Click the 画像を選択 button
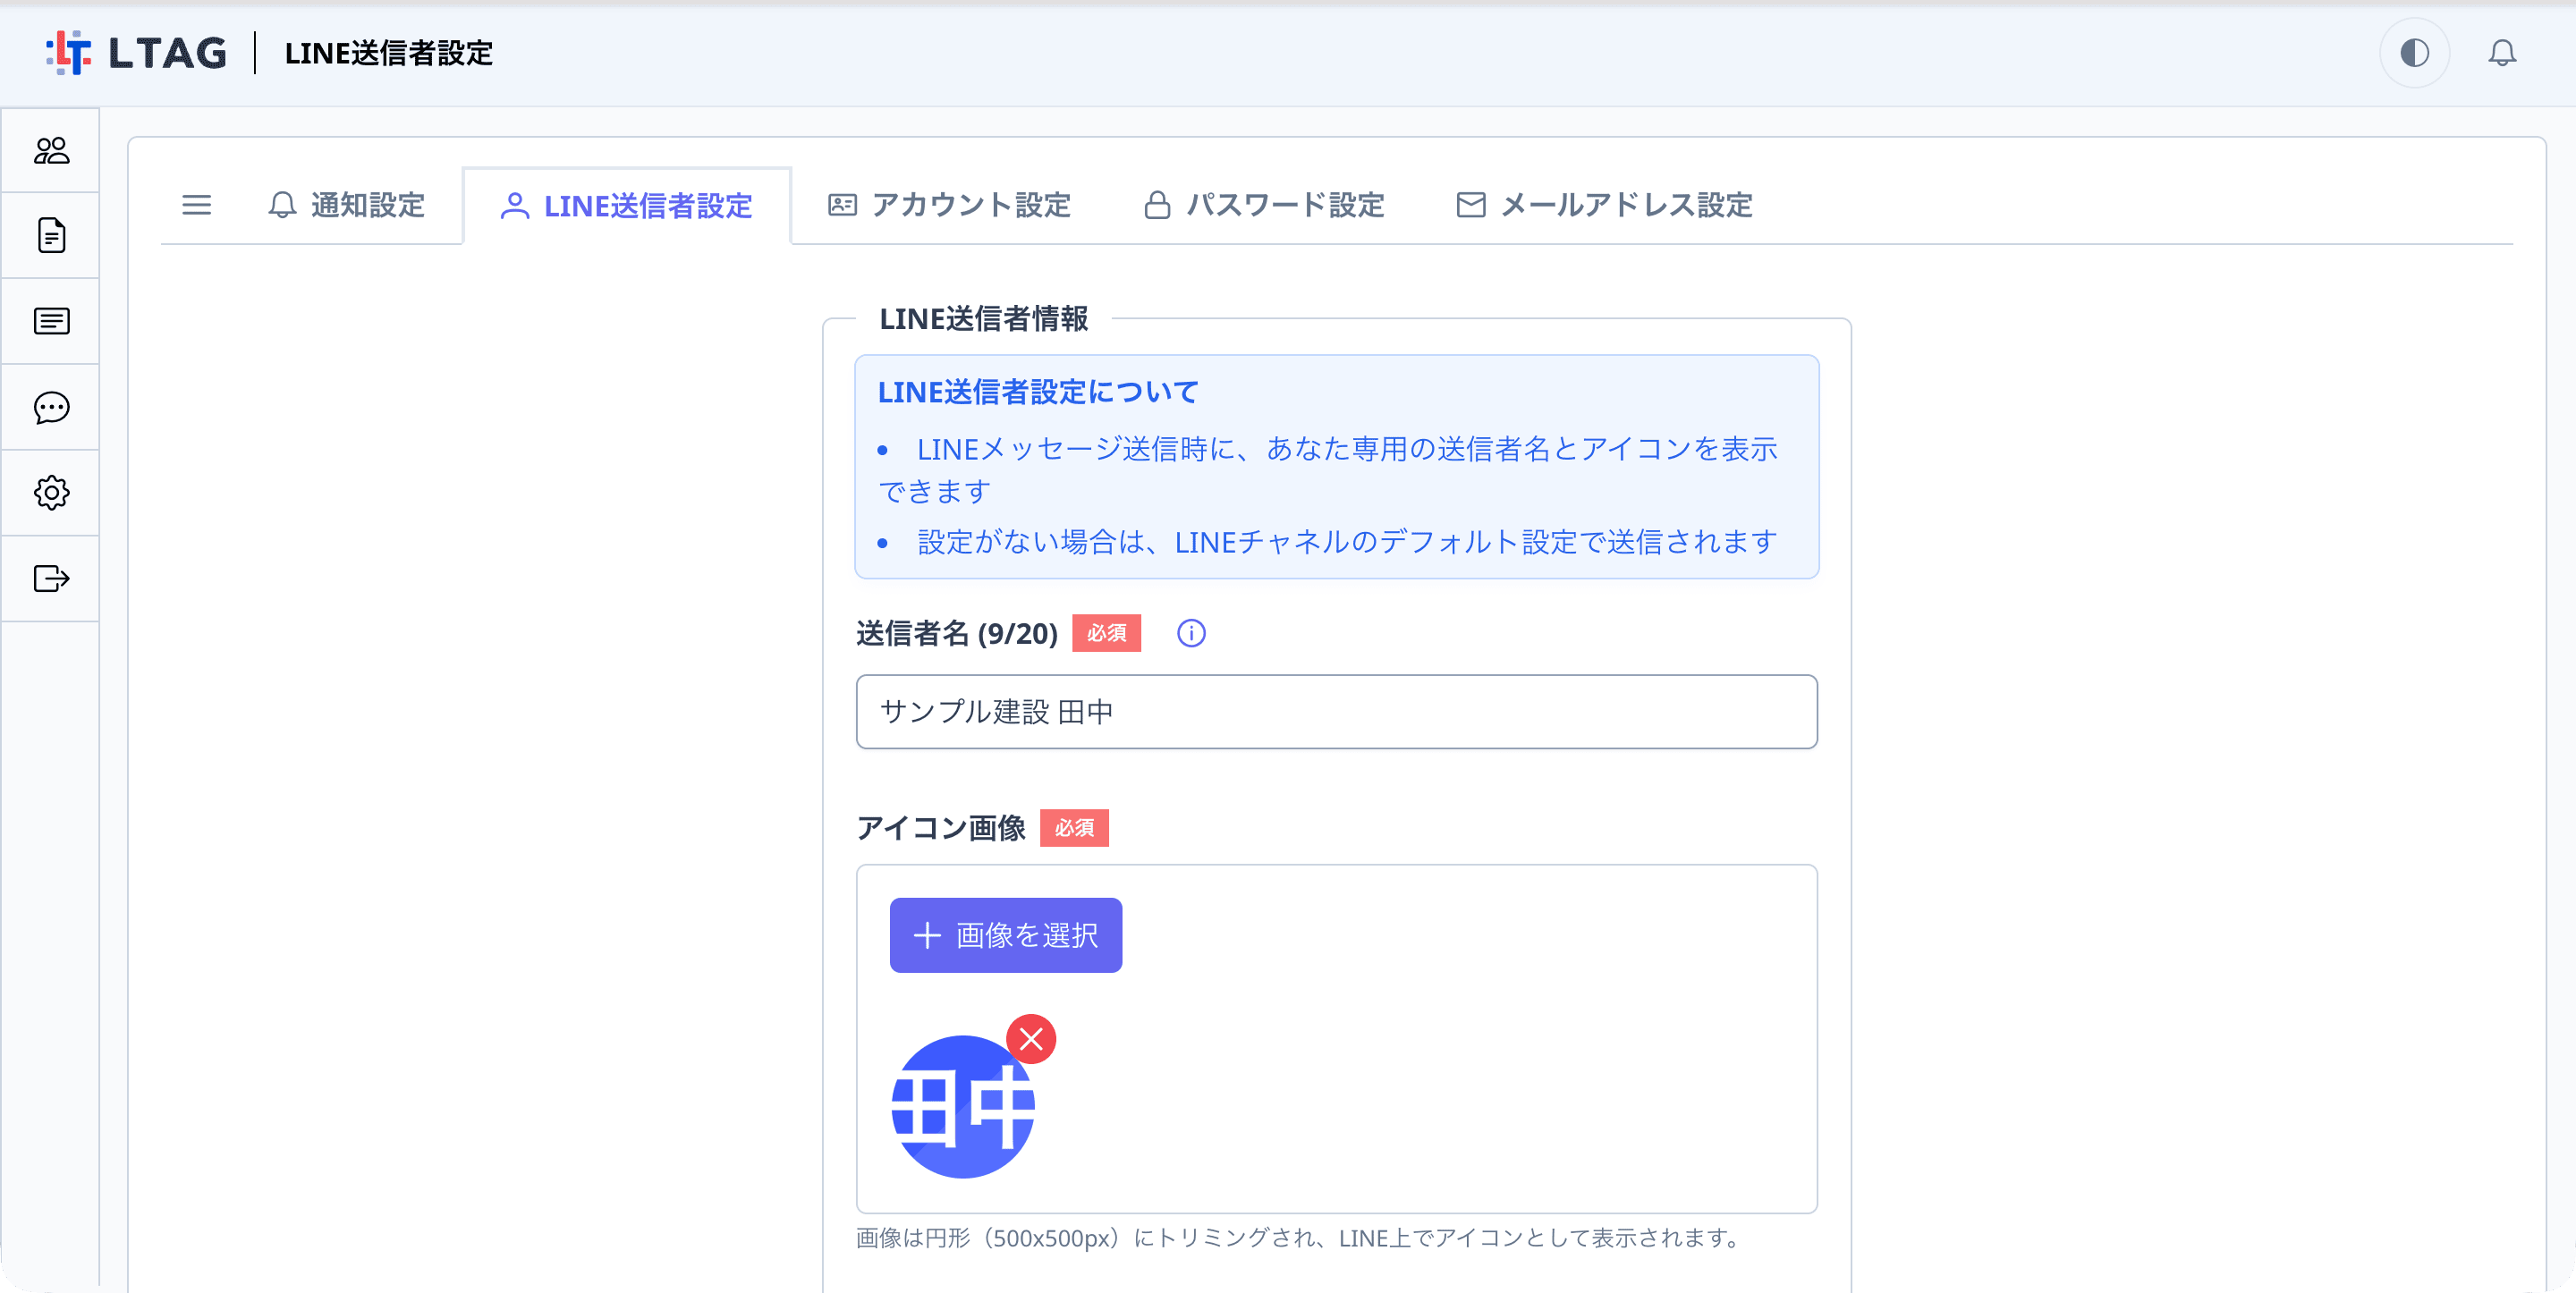2576x1293 pixels. click(1006, 935)
